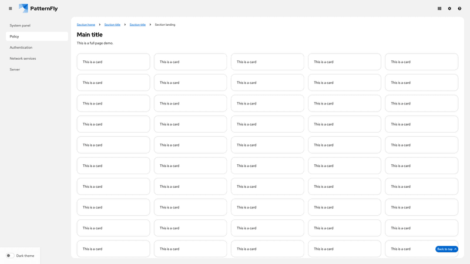The image size is (470, 264).
Task: Click the PatternFly logo
Action: tap(38, 9)
